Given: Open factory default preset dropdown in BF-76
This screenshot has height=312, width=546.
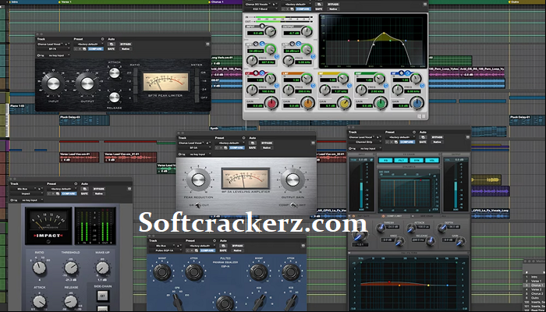Looking at the screenshot, I should (x=88, y=44).
